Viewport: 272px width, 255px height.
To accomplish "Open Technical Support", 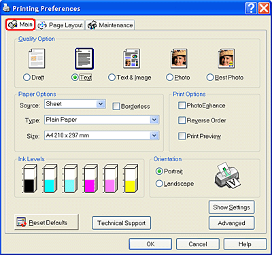I will 122,223.
